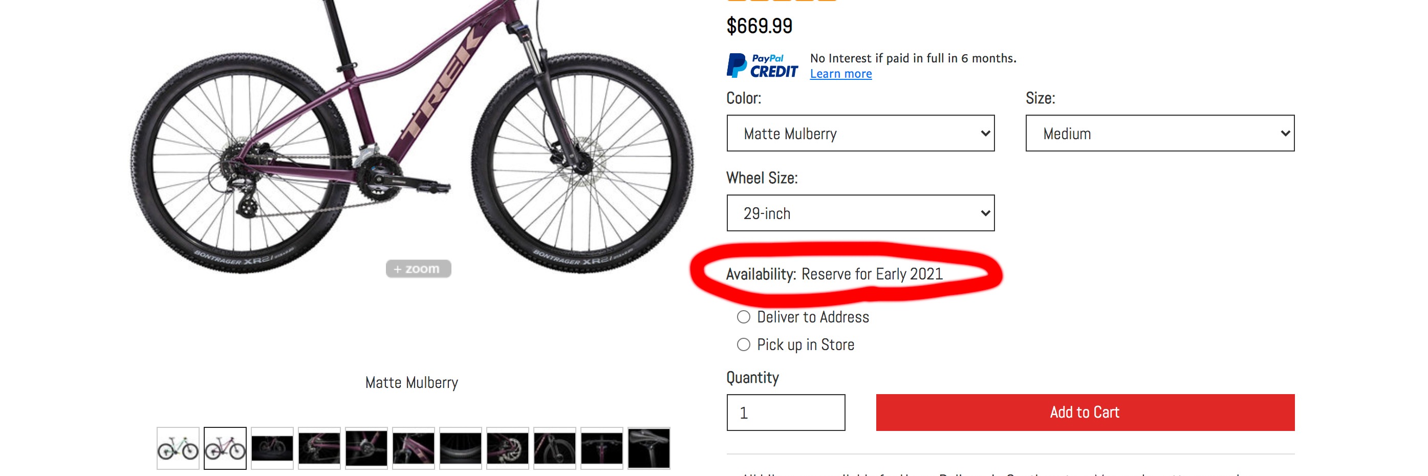
Task: View the disc brake rotor thumbnail
Action: (507, 448)
